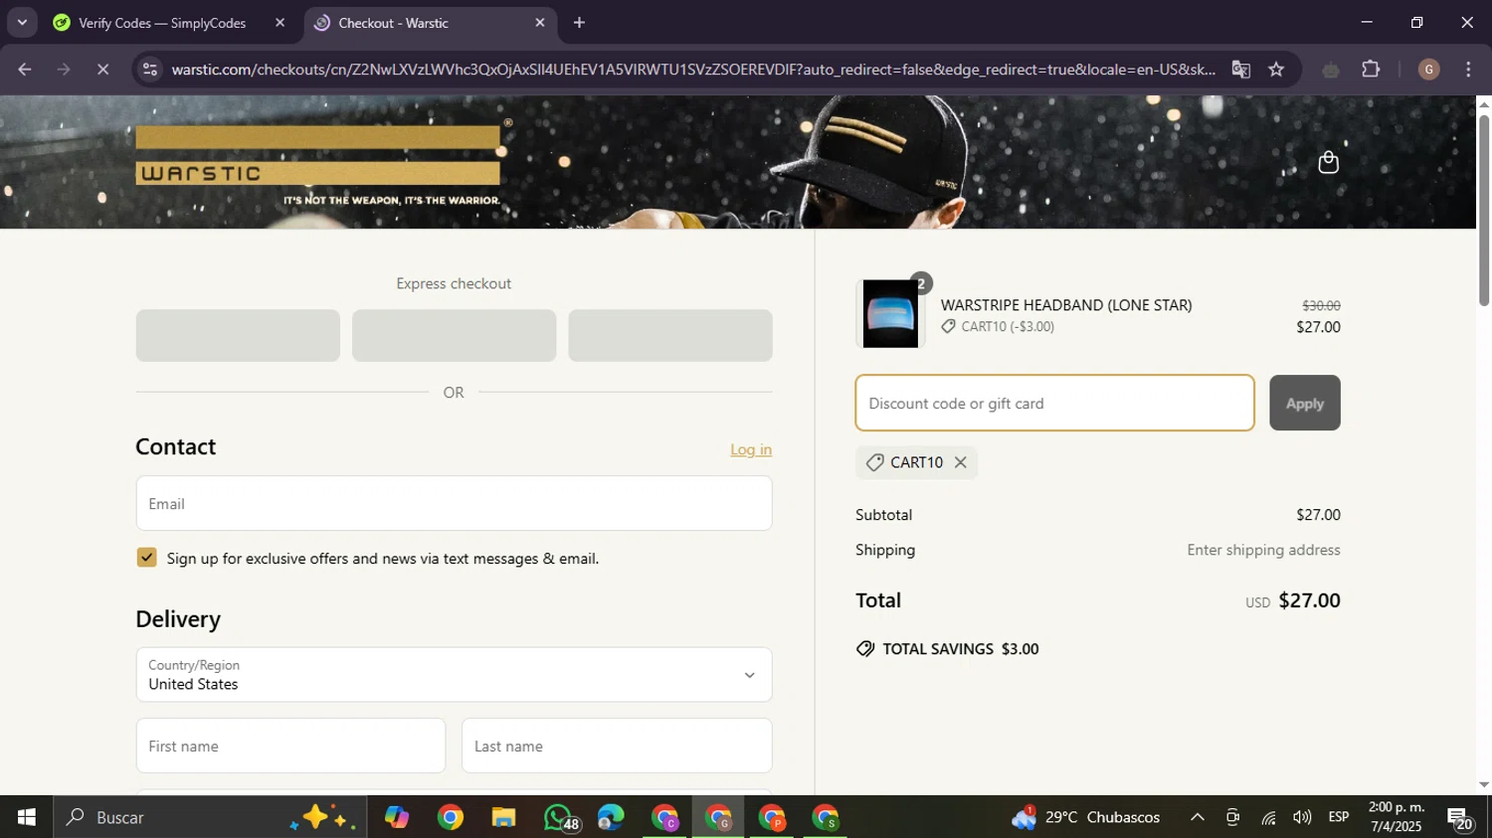Open Google Chrome from the taskbar
1492x838 pixels.
(x=451, y=817)
